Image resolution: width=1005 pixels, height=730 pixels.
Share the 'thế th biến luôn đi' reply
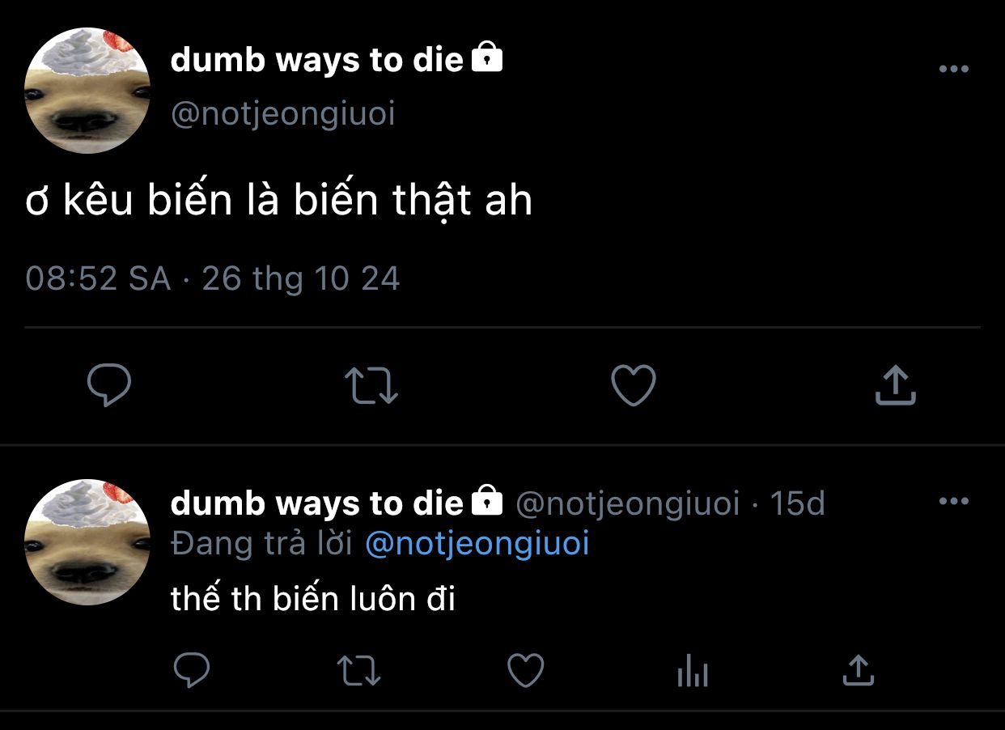tap(859, 670)
